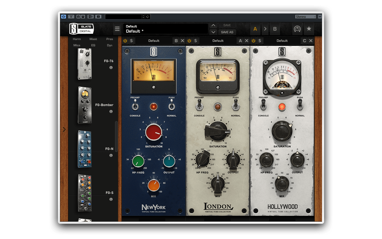Screen dimensions: 382x239
Task: Flip the PUSH switch on London module
Action: tap(235, 105)
